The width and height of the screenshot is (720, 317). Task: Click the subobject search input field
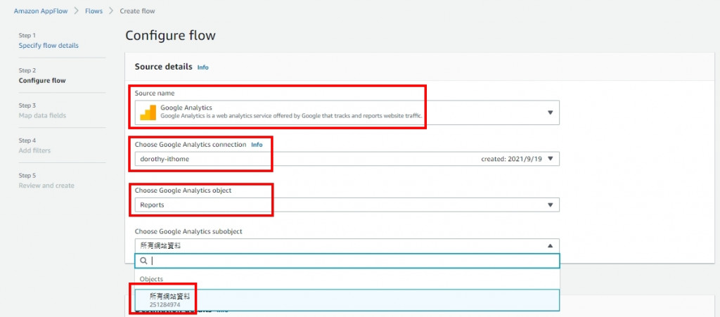coord(347,261)
